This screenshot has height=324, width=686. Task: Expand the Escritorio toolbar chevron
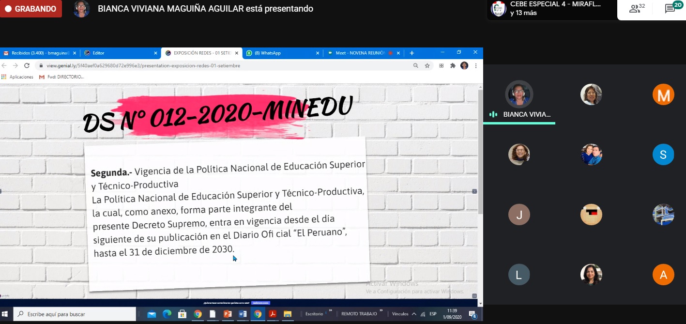click(330, 311)
